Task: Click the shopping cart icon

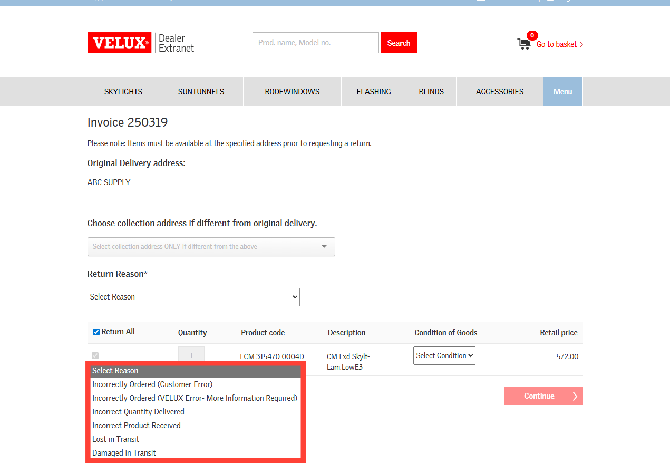Action: (524, 44)
